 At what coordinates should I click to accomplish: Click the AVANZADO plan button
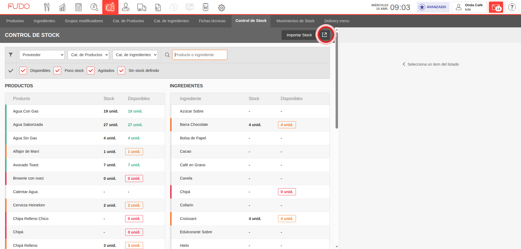[433, 7]
